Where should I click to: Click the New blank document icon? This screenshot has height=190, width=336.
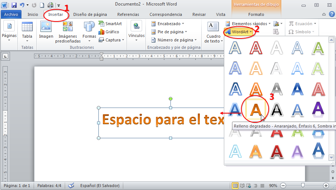pos(42,5)
